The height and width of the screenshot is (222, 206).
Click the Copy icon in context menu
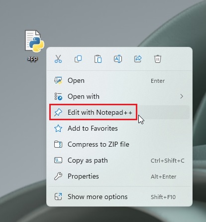click(78, 59)
